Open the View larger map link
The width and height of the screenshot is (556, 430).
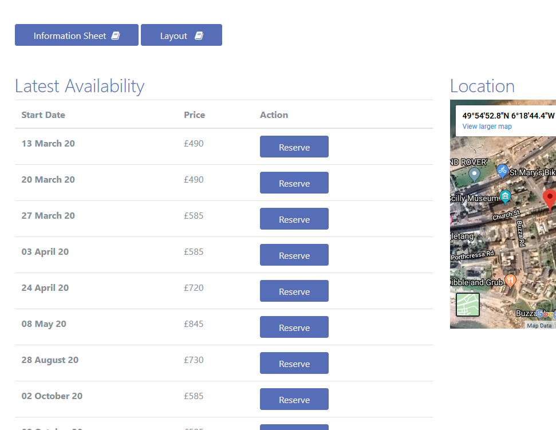coord(487,127)
